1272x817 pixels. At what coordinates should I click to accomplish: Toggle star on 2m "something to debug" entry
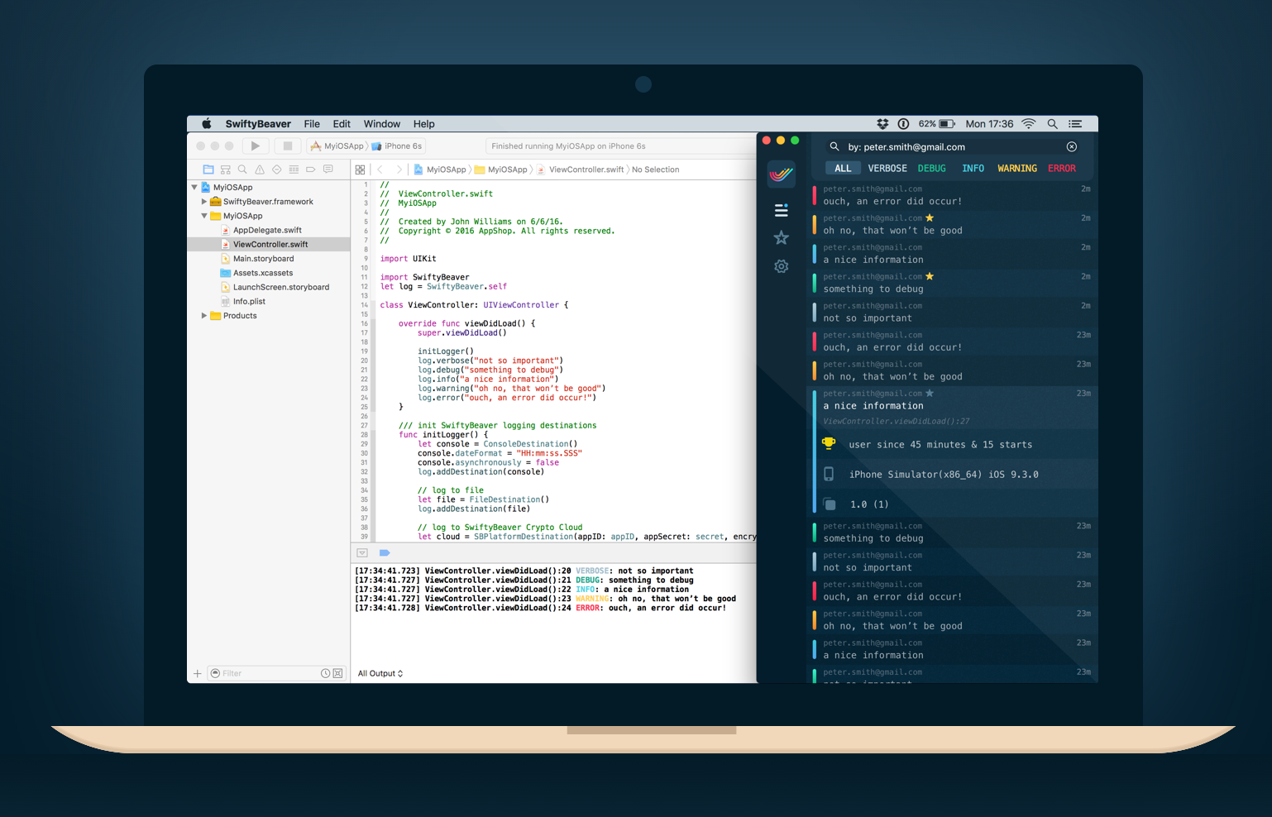pyautogui.click(x=930, y=276)
